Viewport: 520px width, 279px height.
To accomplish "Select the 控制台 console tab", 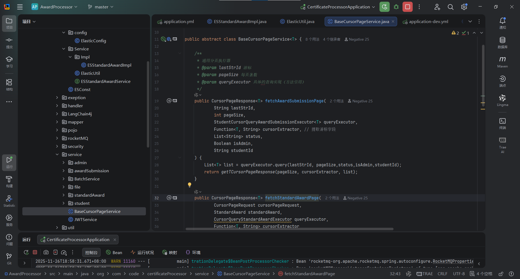I will [x=91, y=252].
